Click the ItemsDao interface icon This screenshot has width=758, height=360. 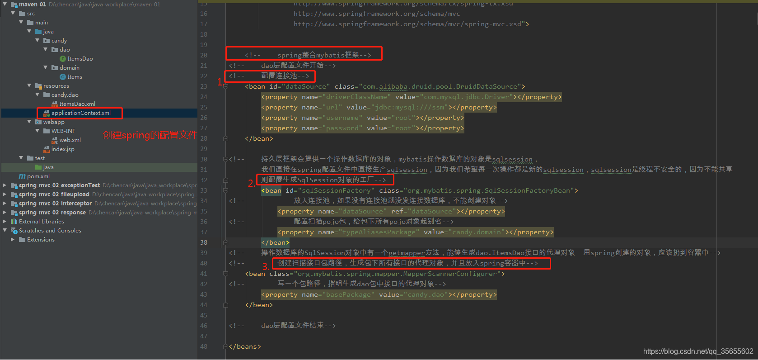[63, 59]
